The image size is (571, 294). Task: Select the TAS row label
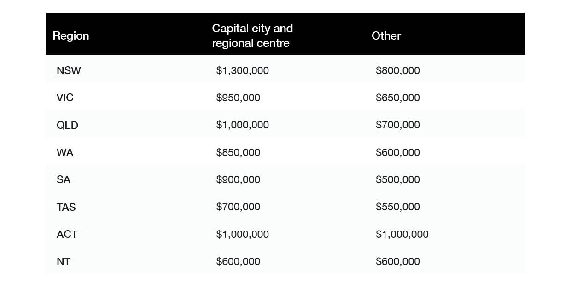66,207
